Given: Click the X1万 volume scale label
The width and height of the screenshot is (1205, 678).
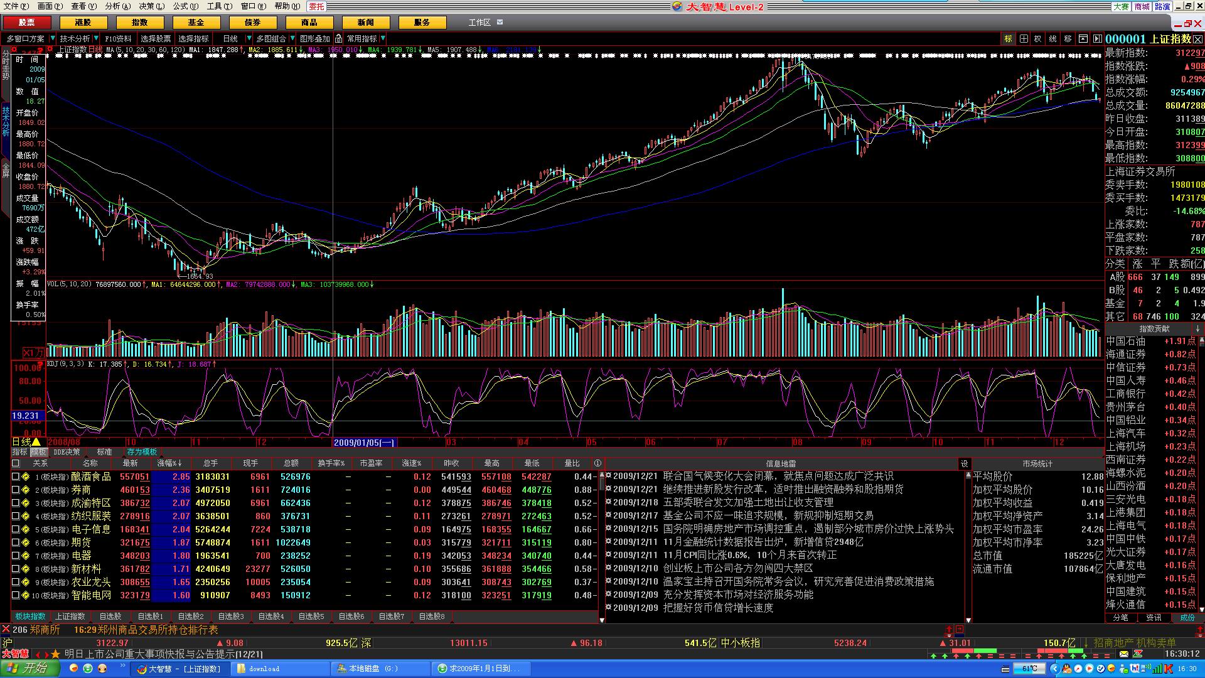Looking at the screenshot, I should (33, 353).
